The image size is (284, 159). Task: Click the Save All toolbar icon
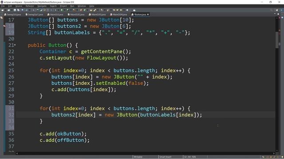(x=18, y=10)
